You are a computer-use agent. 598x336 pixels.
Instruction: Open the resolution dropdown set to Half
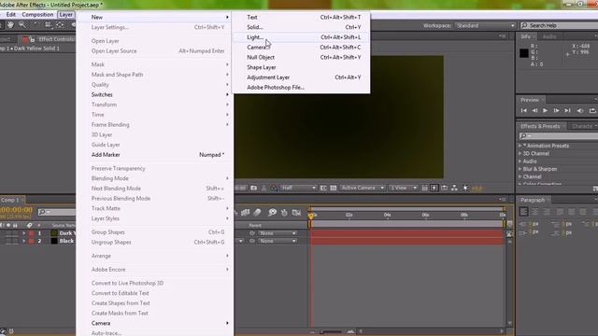click(x=299, y=188)
